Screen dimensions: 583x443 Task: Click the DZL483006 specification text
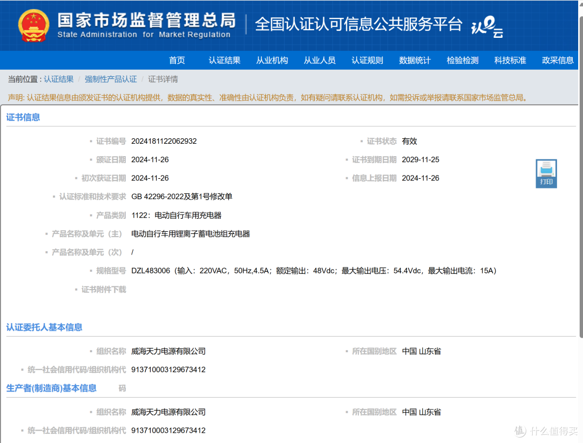(314, 271)
